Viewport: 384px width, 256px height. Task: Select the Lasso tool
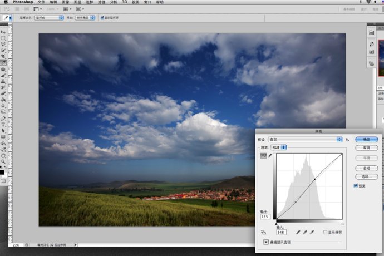point(3,44)
